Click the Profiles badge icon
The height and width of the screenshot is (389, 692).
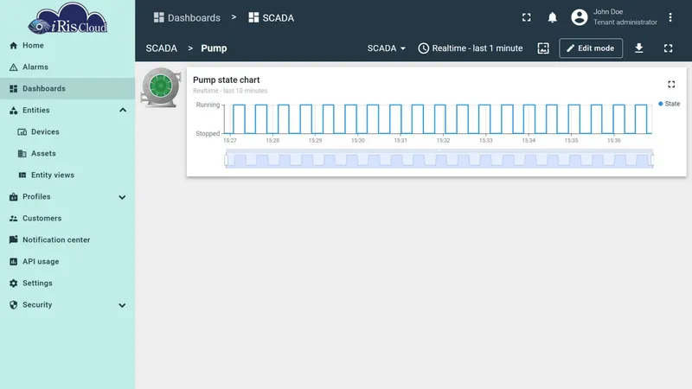point(13,197)
